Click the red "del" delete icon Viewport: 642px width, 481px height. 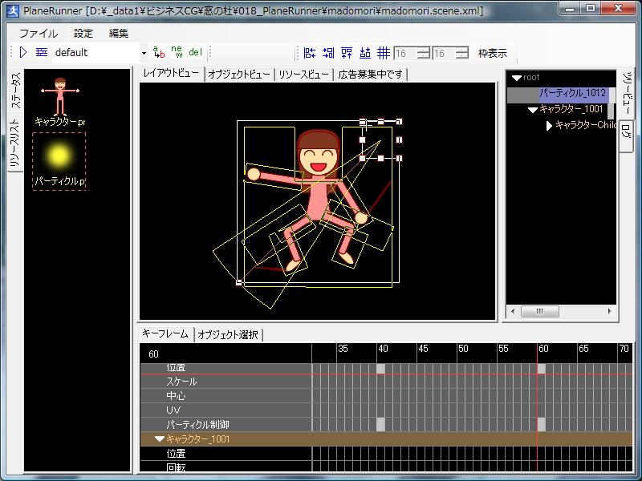[x=195, y=52]
